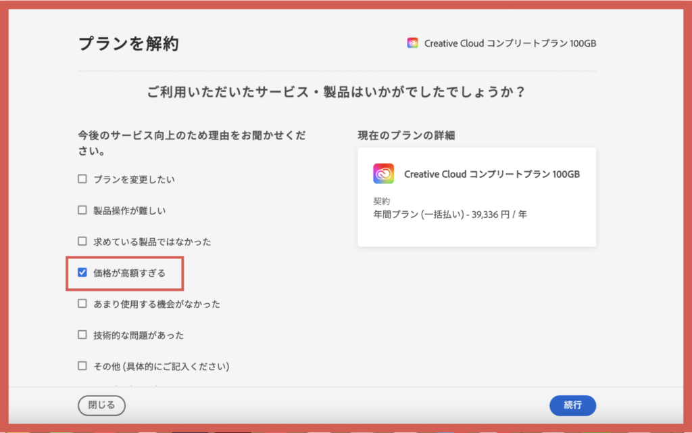
Task: Click the Creative Cloud icon in the header
Action: point(413,43)
